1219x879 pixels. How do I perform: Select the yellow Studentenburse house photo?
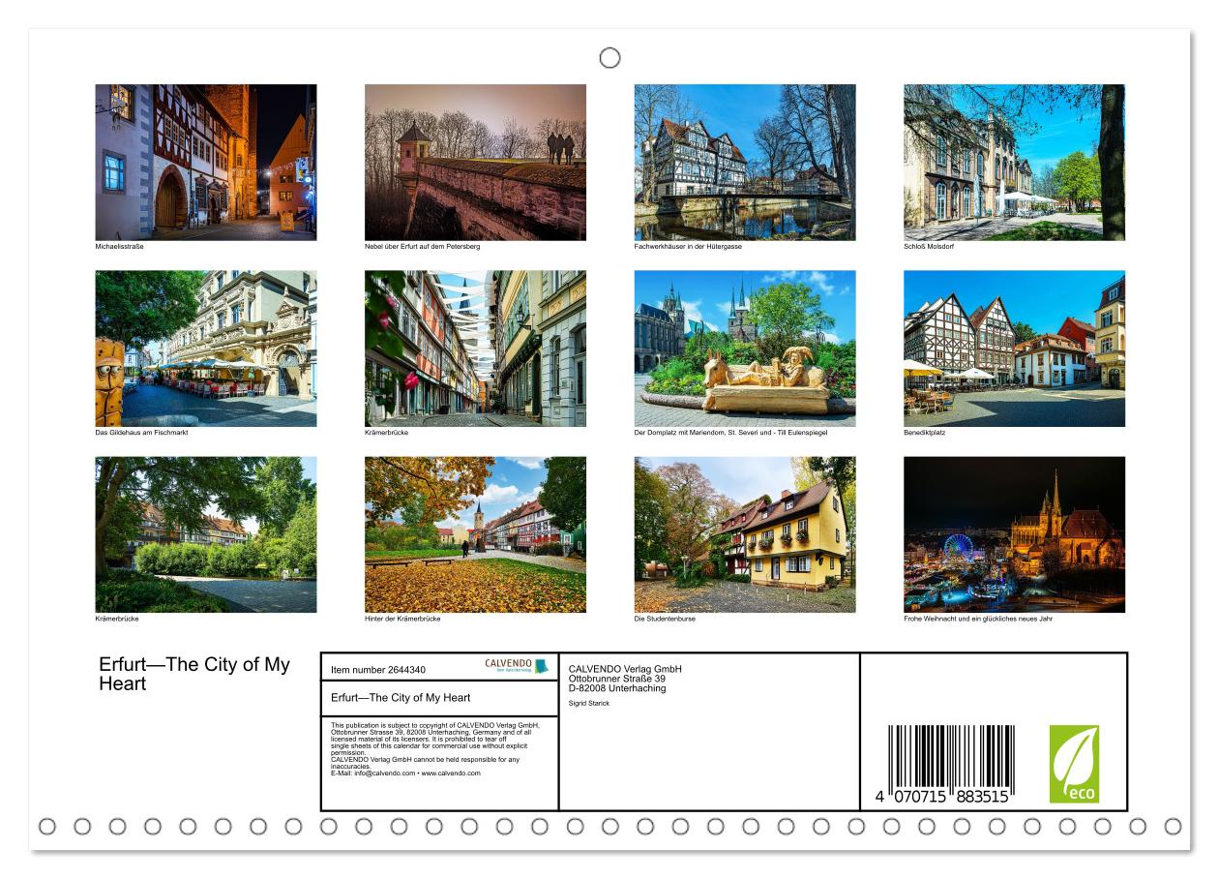pyautogui.click(x=745, y=534)
